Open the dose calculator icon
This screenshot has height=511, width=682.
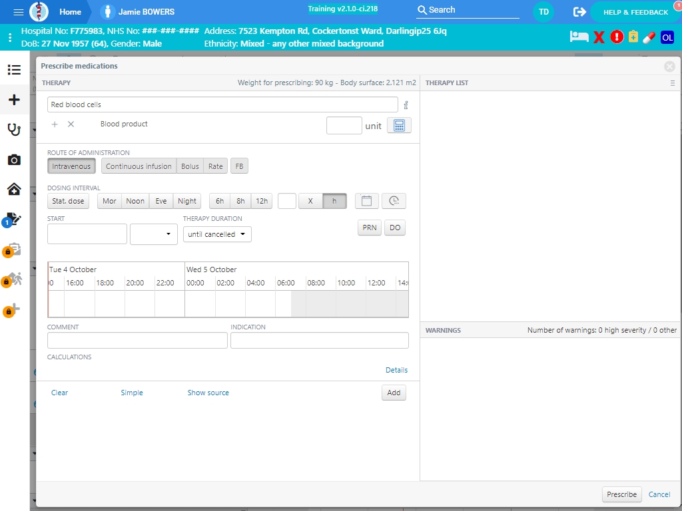(399, 126)
